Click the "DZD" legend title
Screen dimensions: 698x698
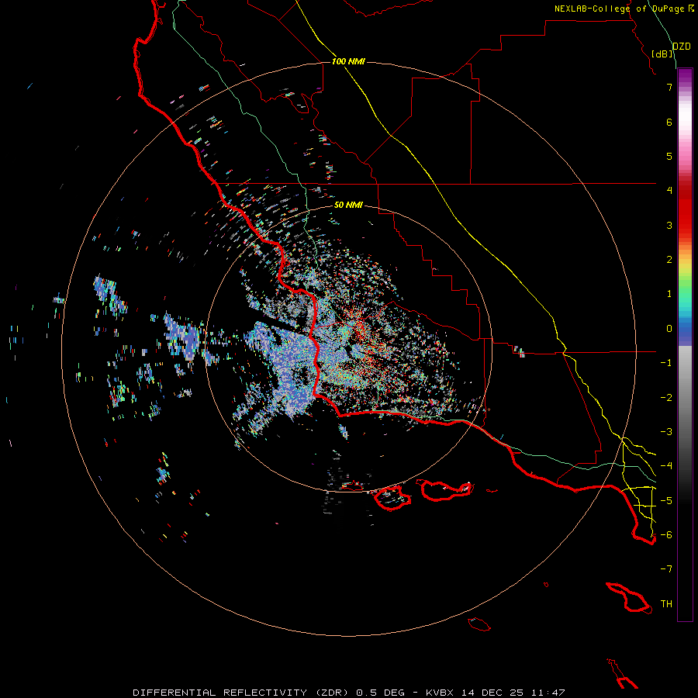coord(681,47)
